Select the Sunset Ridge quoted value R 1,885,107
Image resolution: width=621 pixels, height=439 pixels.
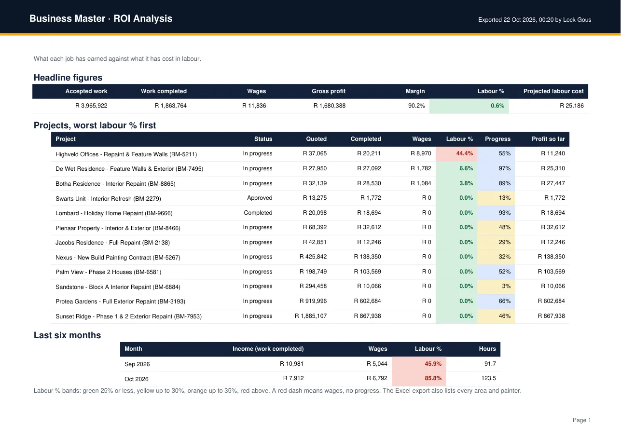(311, 316)
